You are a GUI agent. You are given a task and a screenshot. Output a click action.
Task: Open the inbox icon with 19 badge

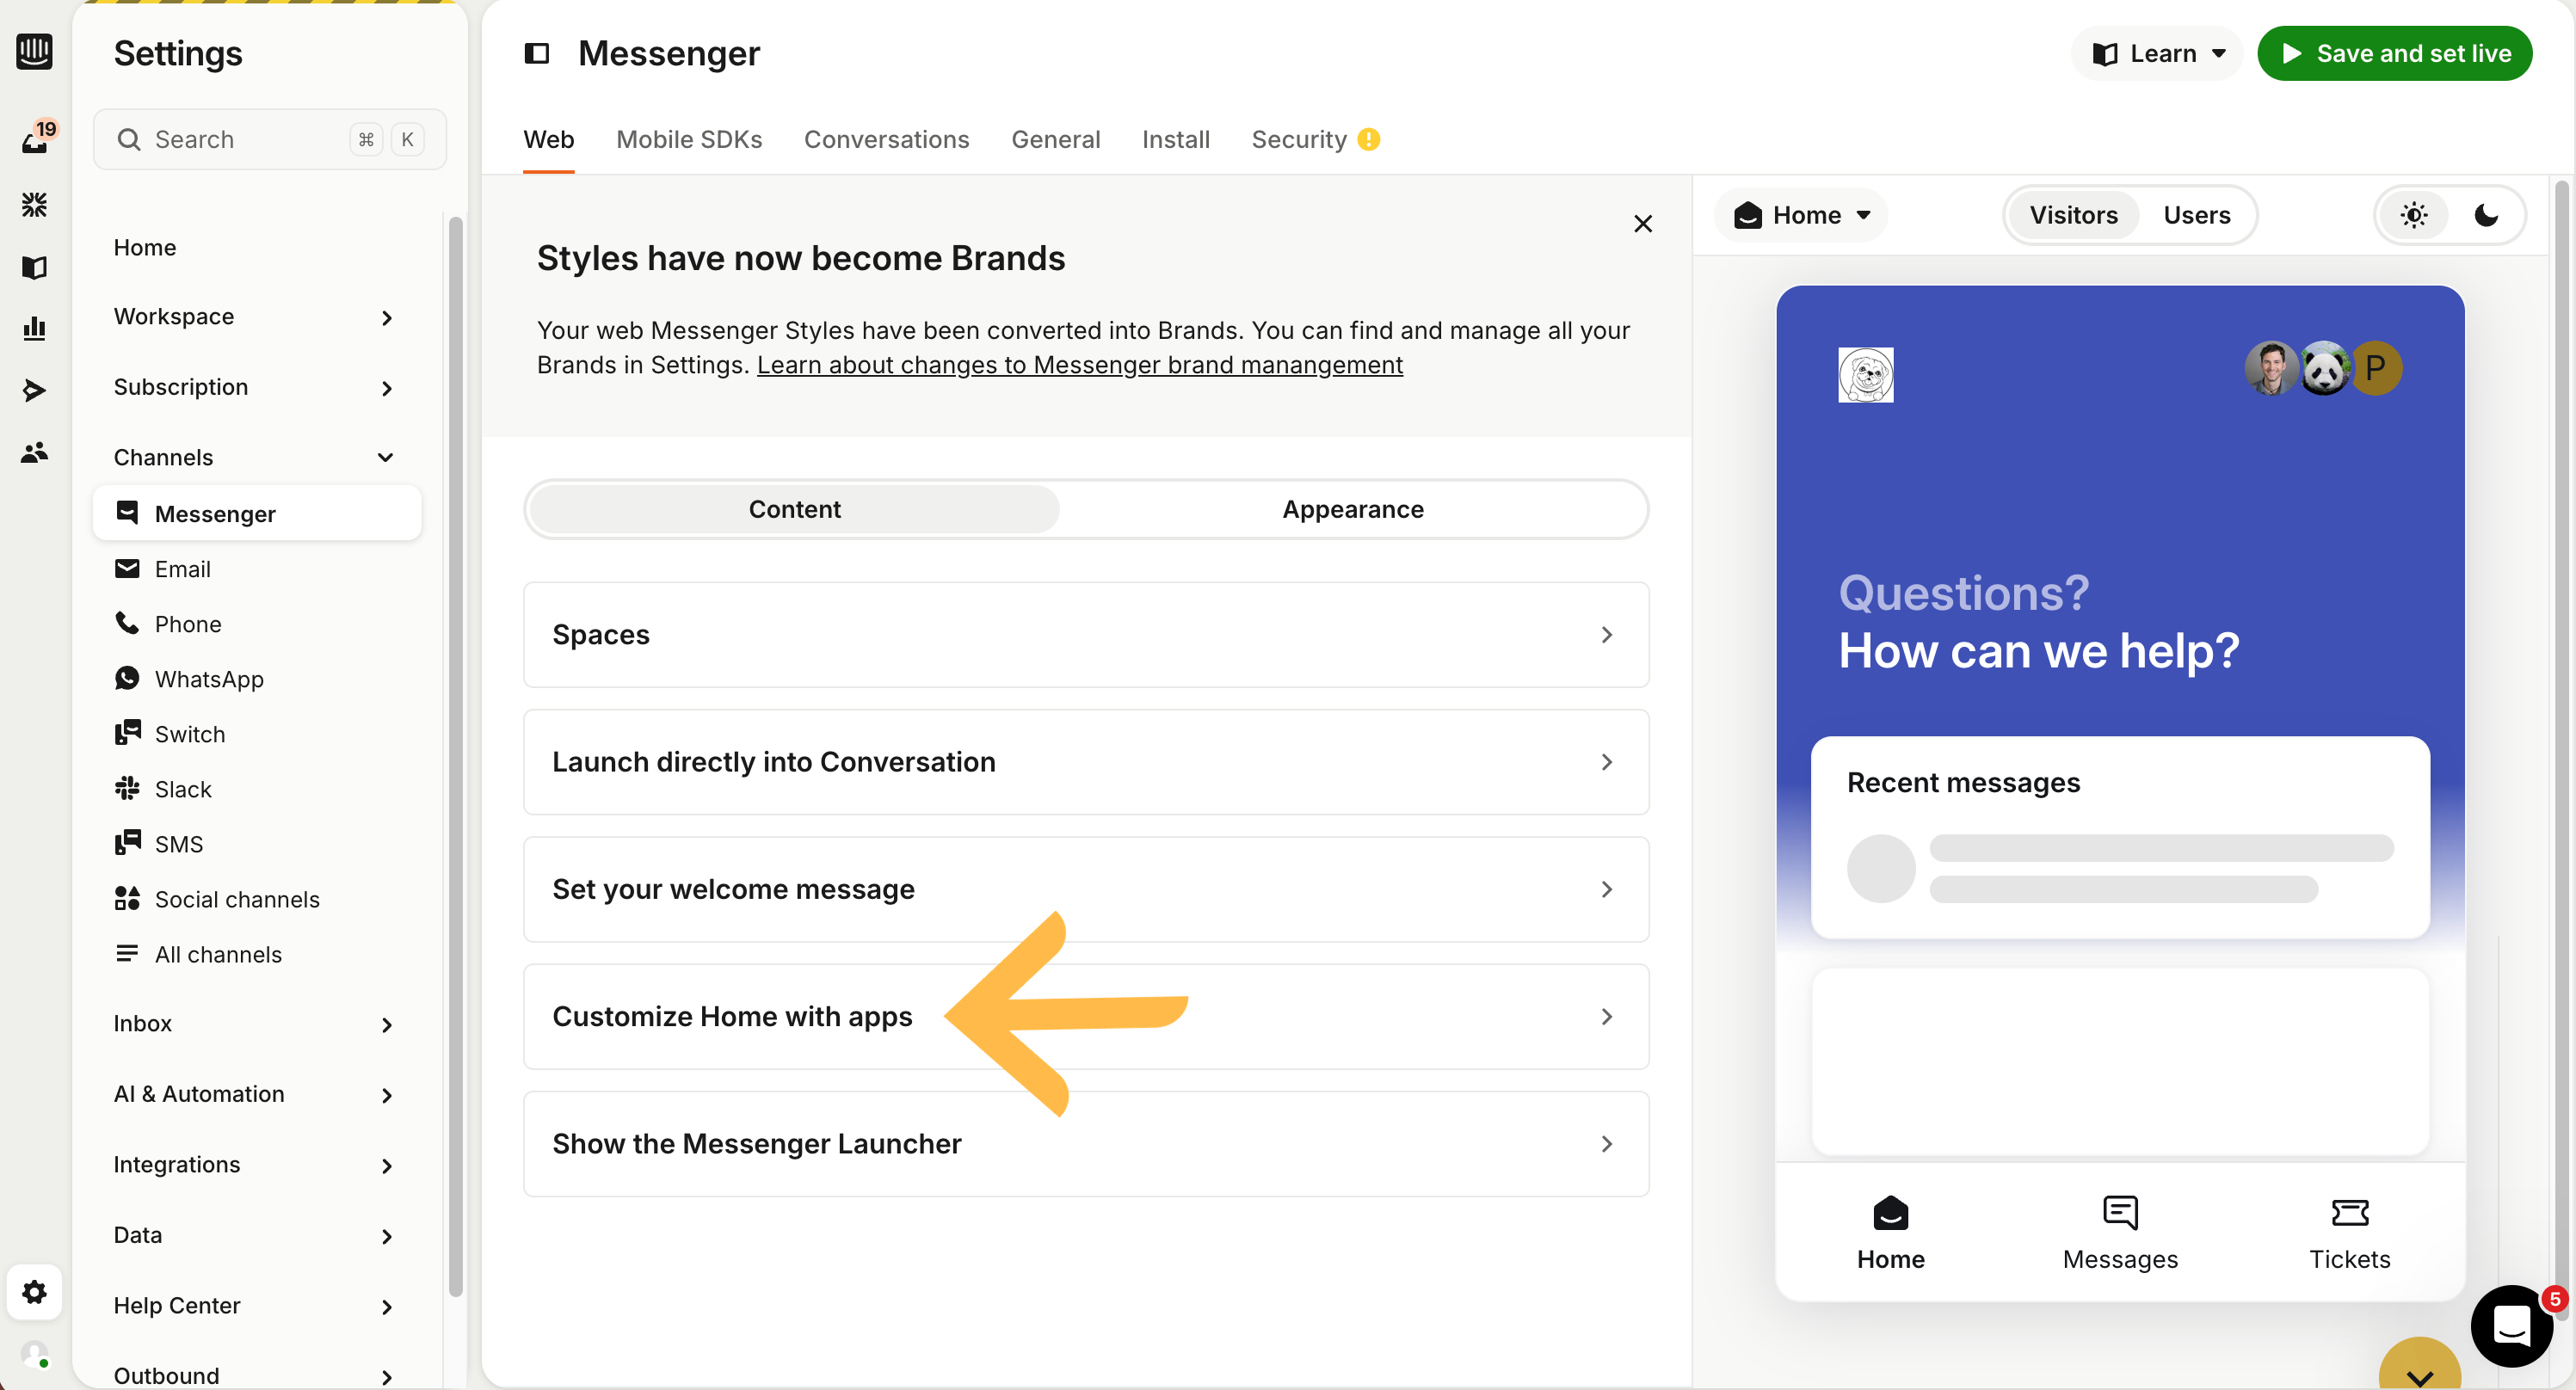click(35, 140)
